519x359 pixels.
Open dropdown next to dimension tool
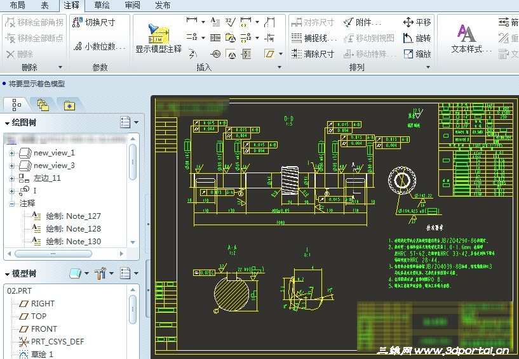point(203,22)
